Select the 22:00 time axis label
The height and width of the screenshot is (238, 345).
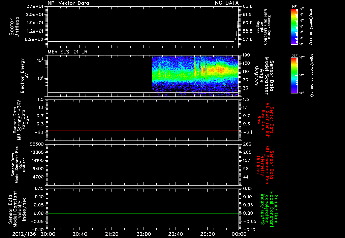point(144,234)
